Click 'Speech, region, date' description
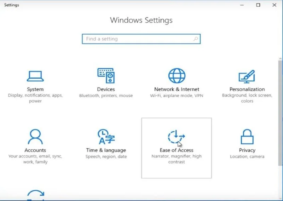Viewport: 283px width, 201px height. 106,156
